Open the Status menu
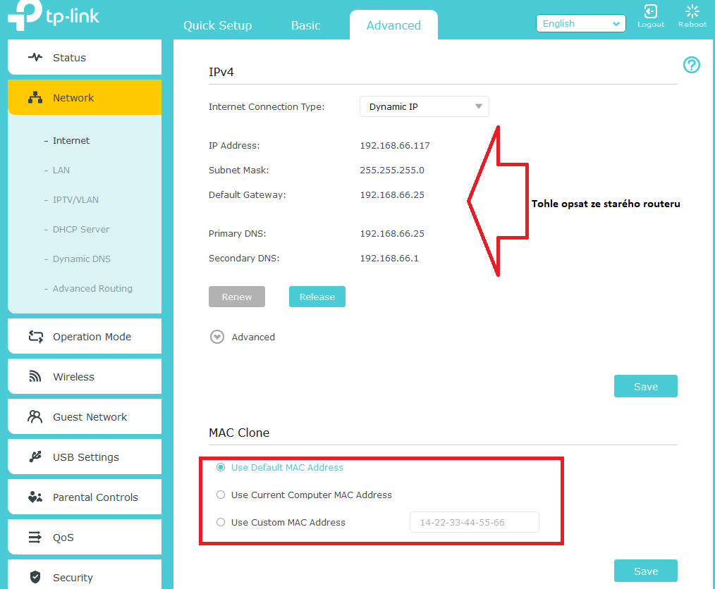This screenshot has height=589, width=715. click(85, 57)
